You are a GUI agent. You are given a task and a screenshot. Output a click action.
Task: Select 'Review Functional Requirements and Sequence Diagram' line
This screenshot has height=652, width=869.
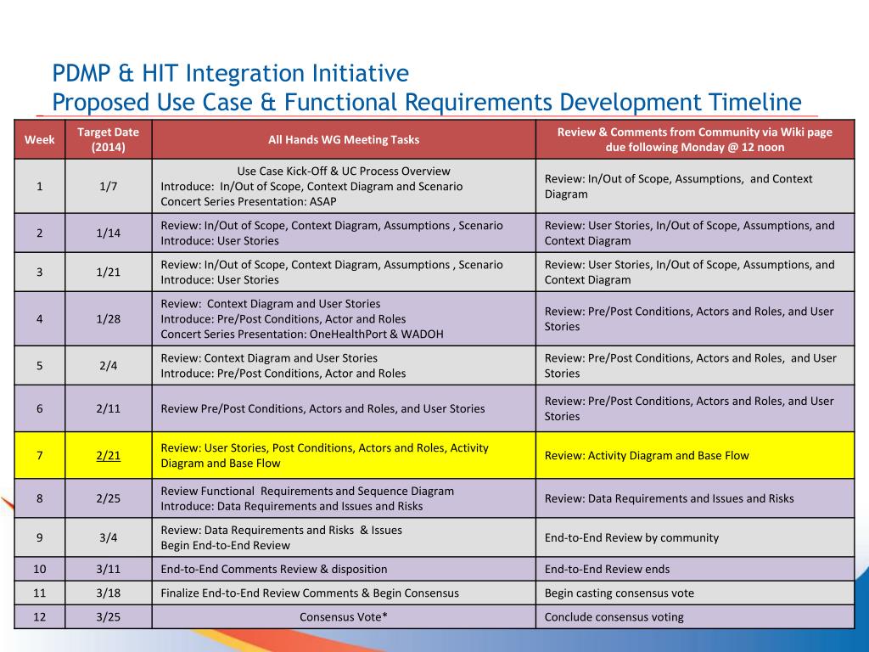(307, 492)
